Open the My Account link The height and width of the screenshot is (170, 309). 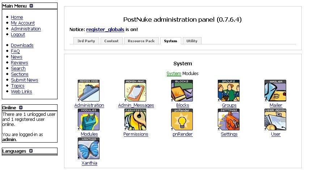pos(23,23)
